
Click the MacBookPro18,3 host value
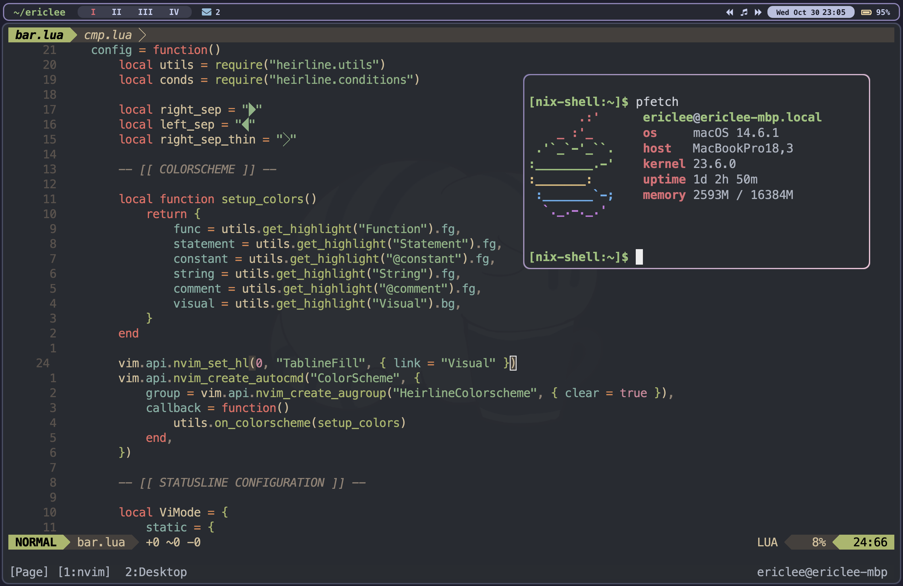[743, 148]
